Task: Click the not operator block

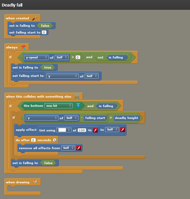Action: click(100, 57)
